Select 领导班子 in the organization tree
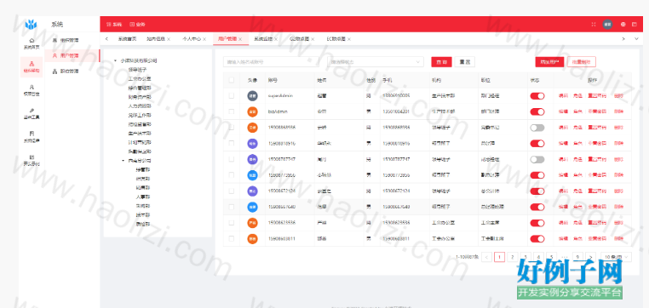This screenshot has width=649, height=308. (137, 70)
